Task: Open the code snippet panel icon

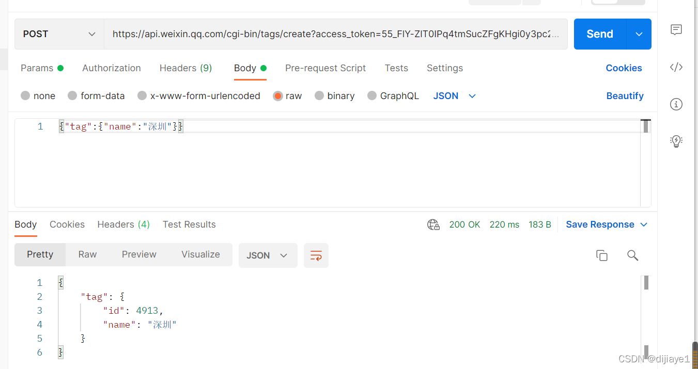Action: pyautogui.click(x=676, y=67)
